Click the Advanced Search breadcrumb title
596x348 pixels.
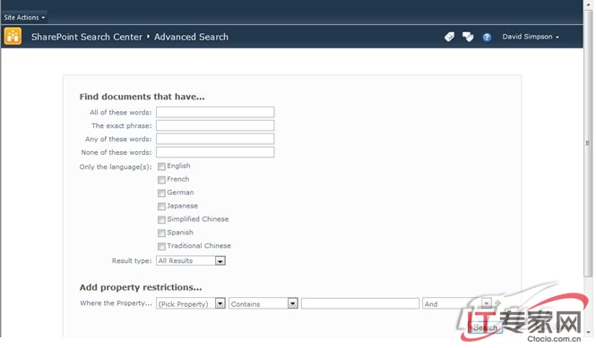[191, 37]
